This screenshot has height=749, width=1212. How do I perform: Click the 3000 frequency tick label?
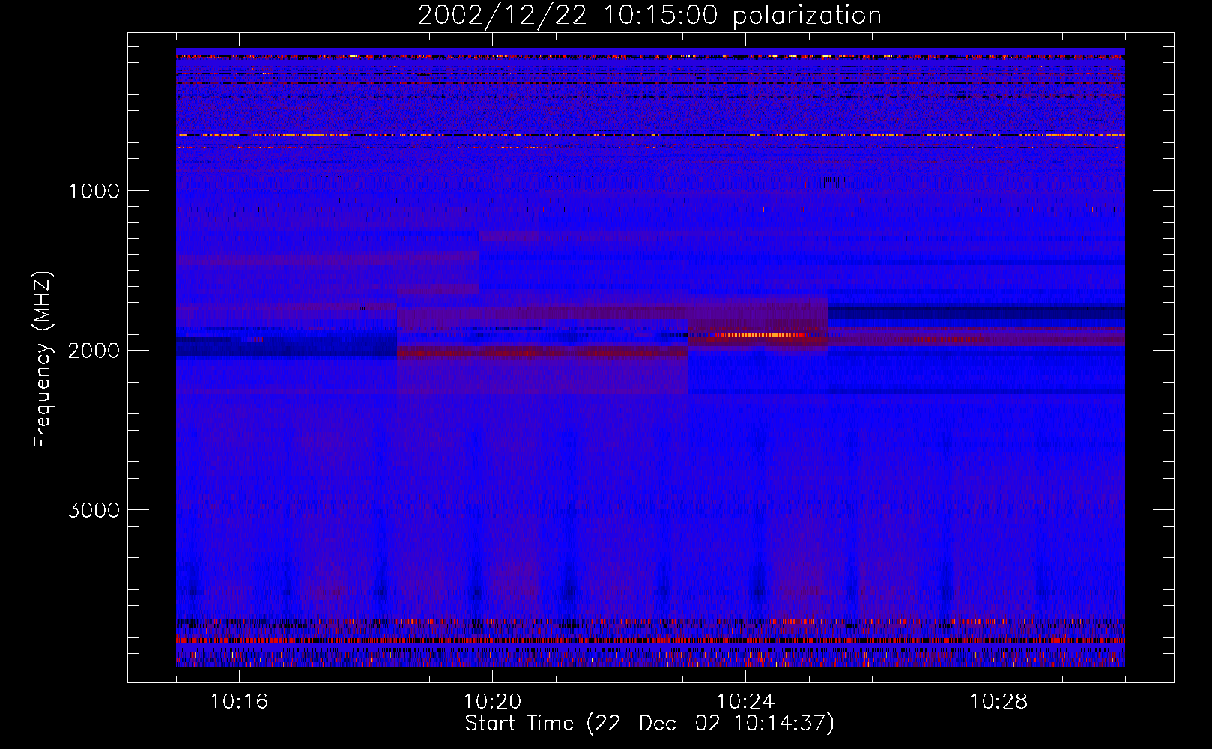tap(94, 510)
